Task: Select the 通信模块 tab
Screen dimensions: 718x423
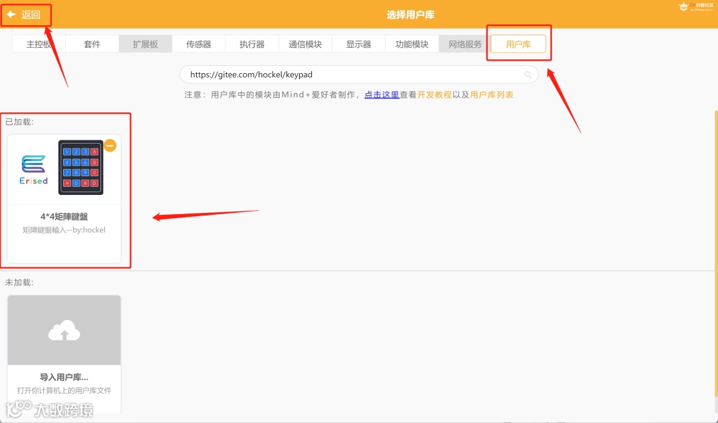Action: (305, 44)
